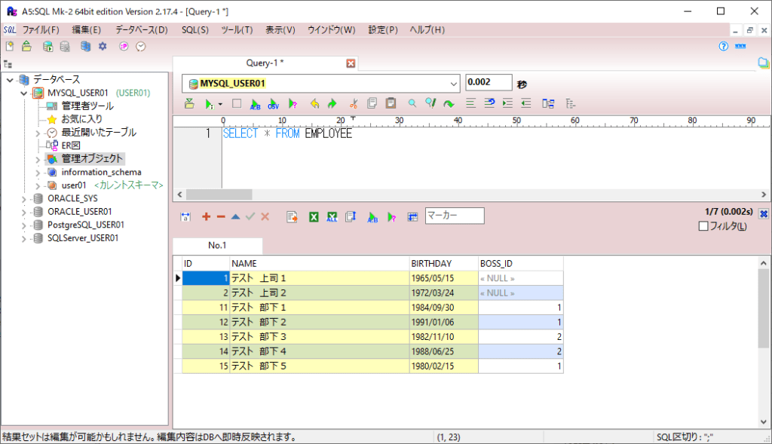Export results to Excel with green X icon
The height and width of the screenshot is (444, 772).
click(x=314, y=216)
